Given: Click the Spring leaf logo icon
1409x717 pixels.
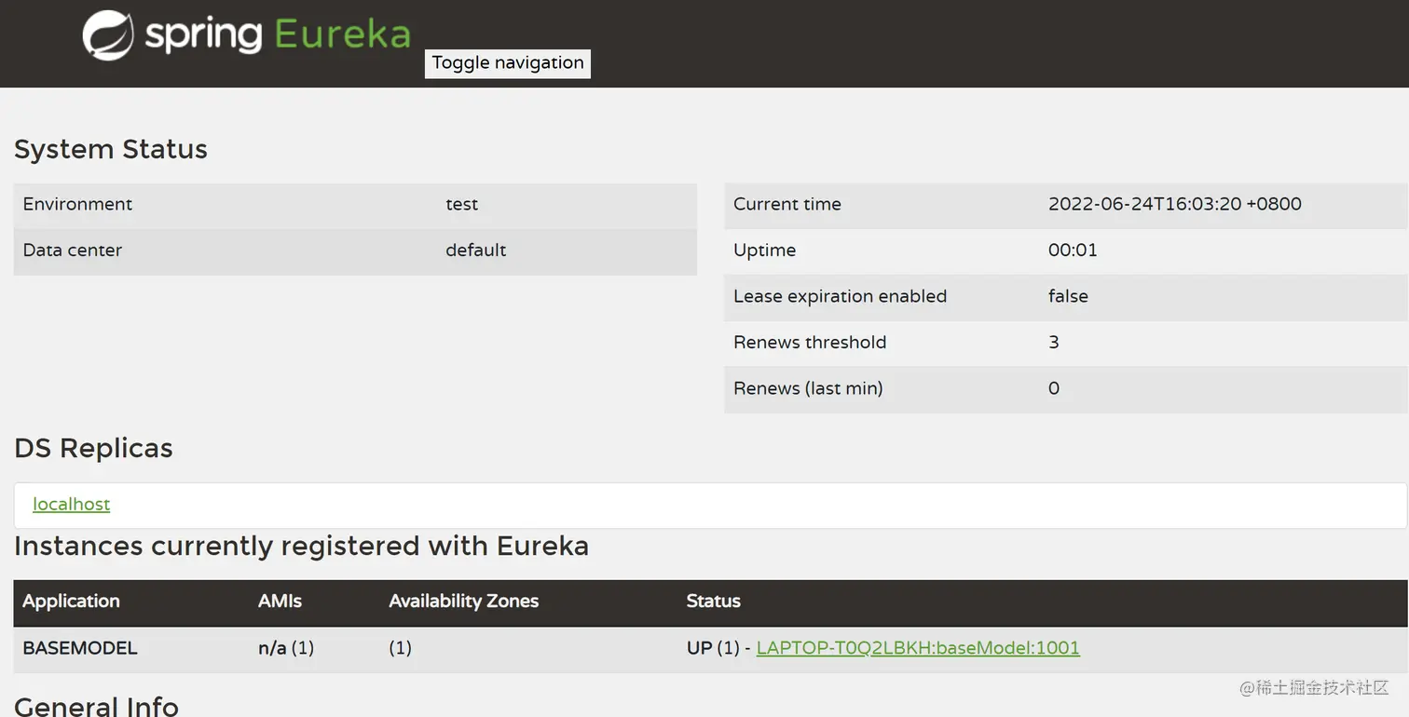Looking at the screenshot, I should click(108, 35).
